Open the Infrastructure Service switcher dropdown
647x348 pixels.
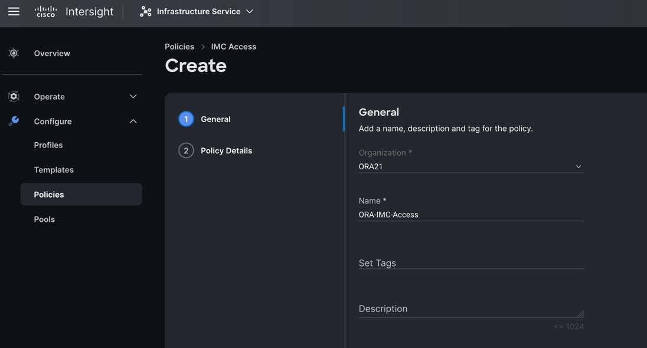(250, 12)
